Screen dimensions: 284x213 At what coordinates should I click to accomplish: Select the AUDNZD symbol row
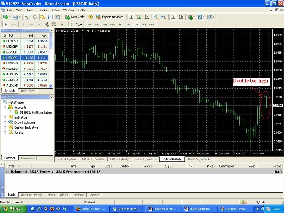point(25,80)
